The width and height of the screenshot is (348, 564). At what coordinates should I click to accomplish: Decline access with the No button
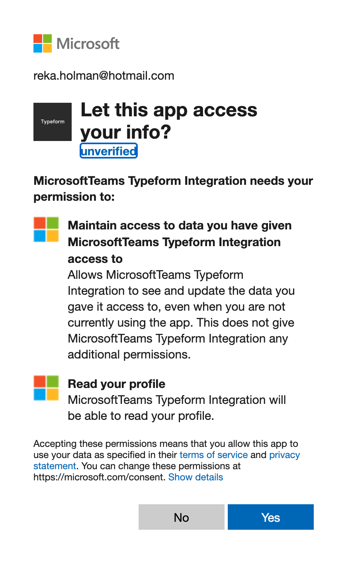(x=182, y=517)
